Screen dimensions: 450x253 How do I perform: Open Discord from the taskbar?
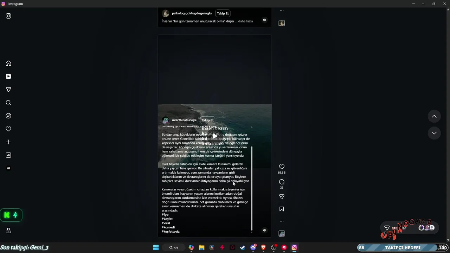coord(253,247)
